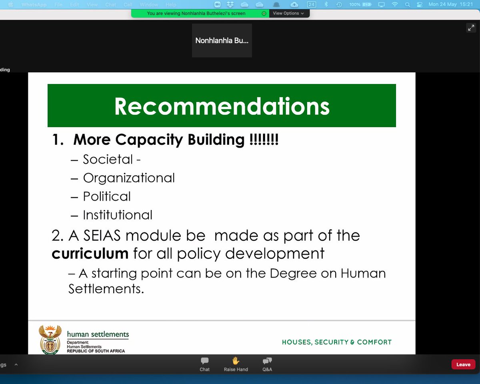Image resolution: width=480 pixels, height=384 pixels.
Task: Click 'human settlements' department name
Action: pyautogui.click(x=98, y=334)
